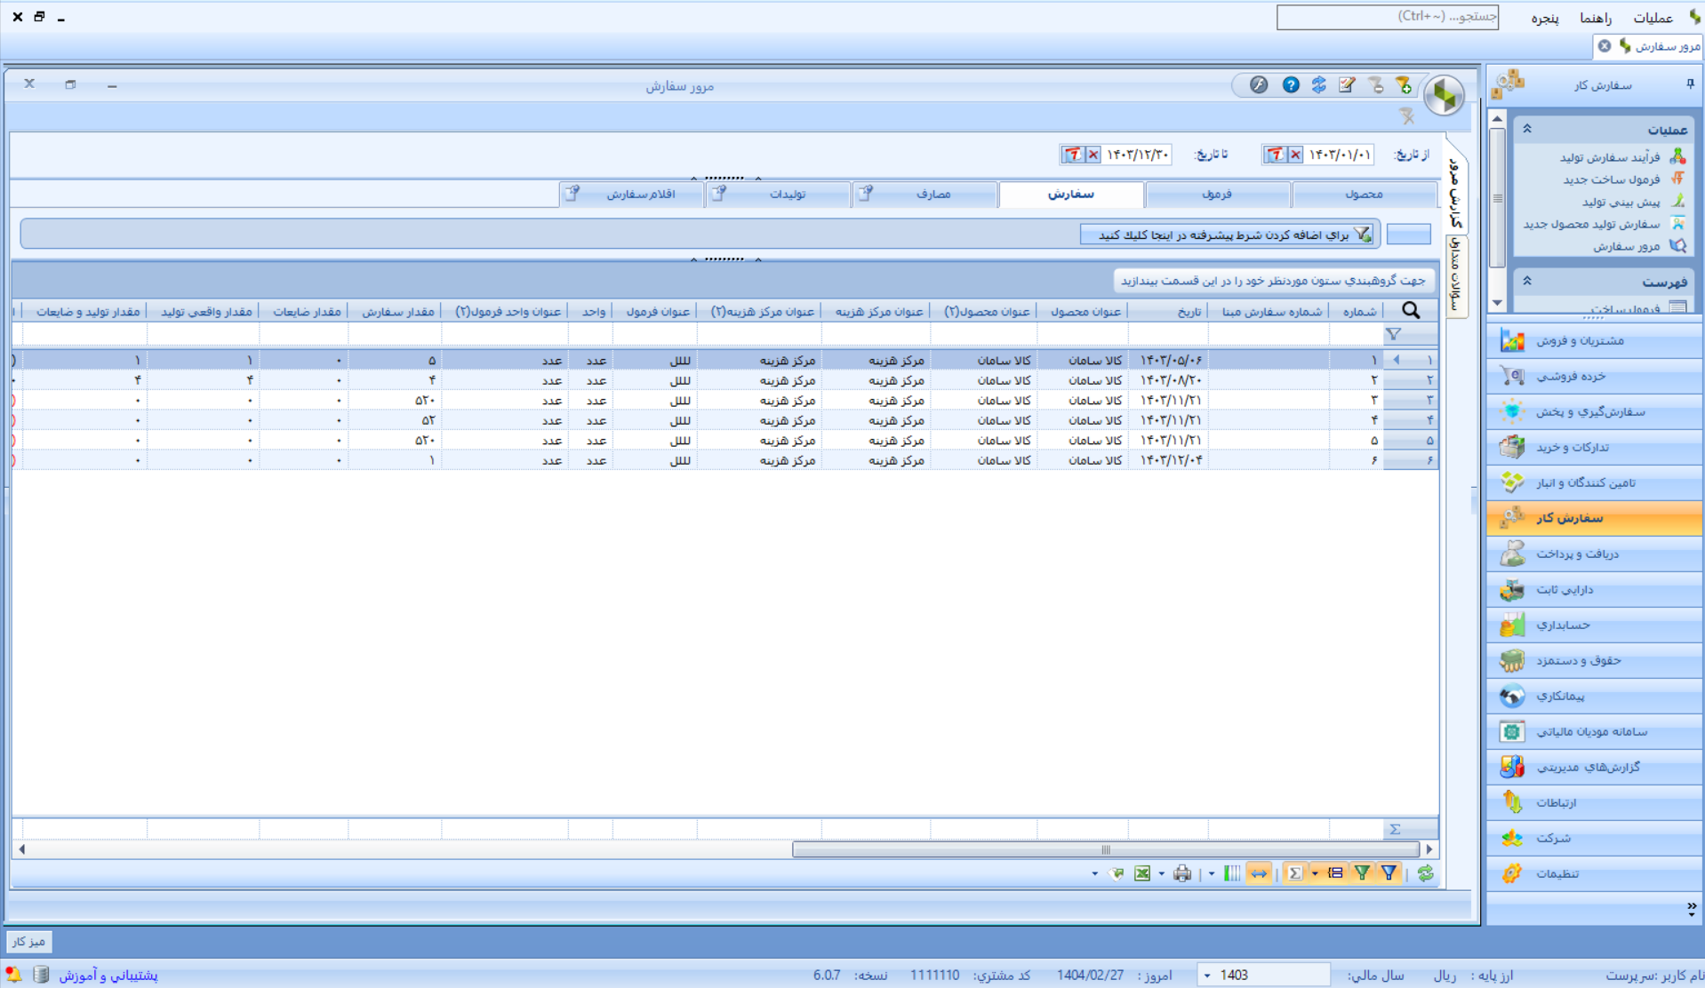Screen dimensions: 1705x988
Task: Open the 'تنظیمات' module
Action: [1595, 873]
